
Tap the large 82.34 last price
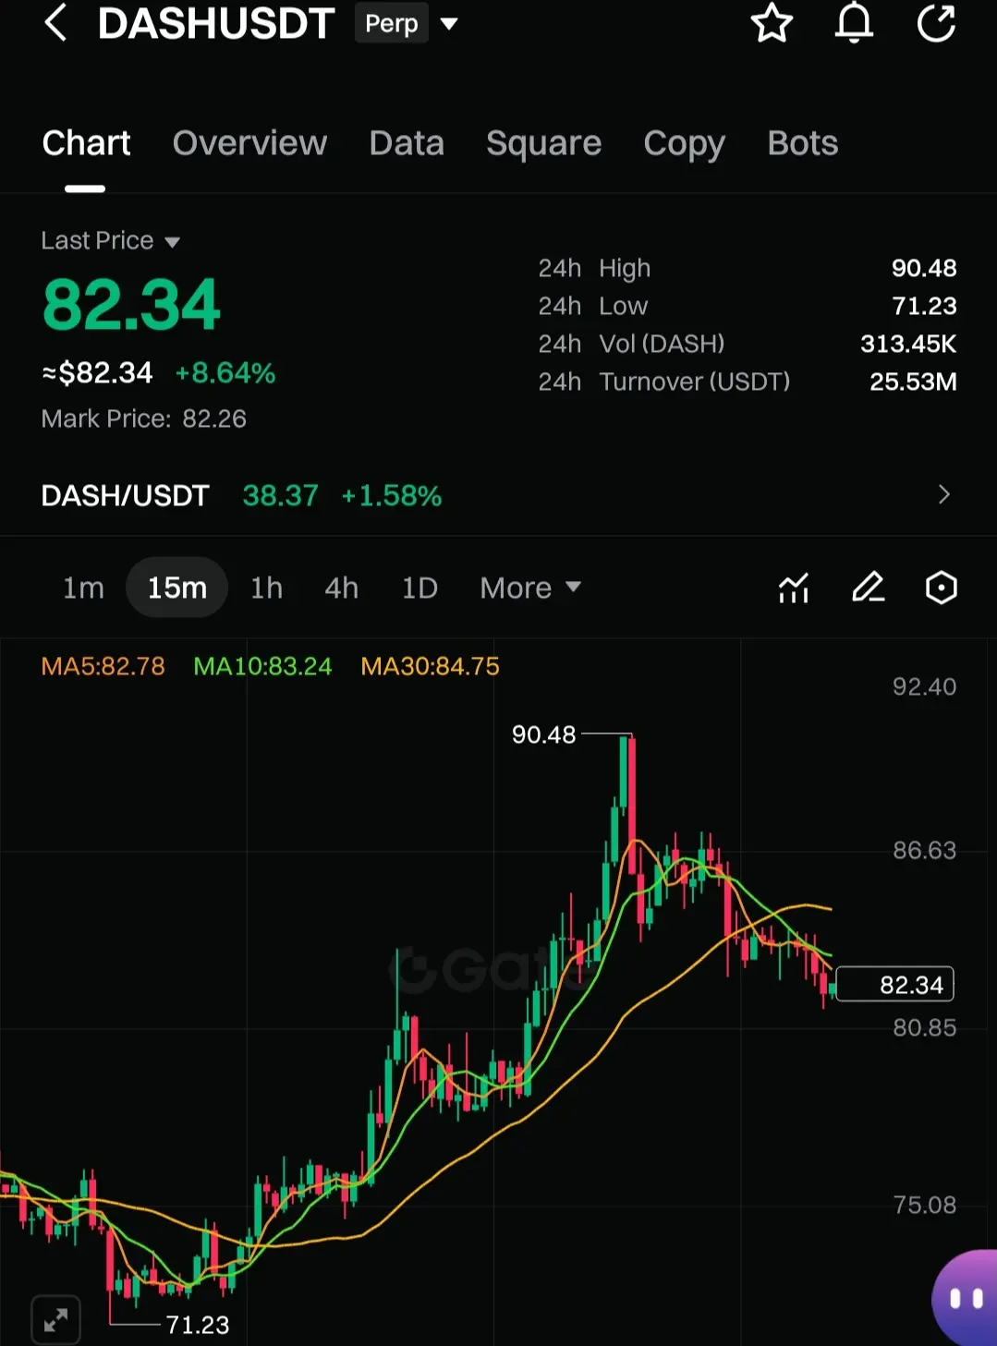coord(131,305)
